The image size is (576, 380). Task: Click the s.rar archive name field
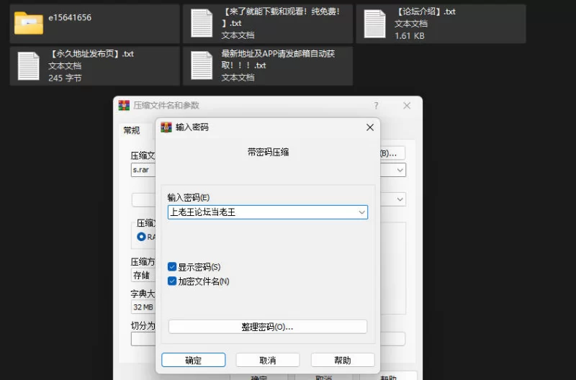coord(143,170)
